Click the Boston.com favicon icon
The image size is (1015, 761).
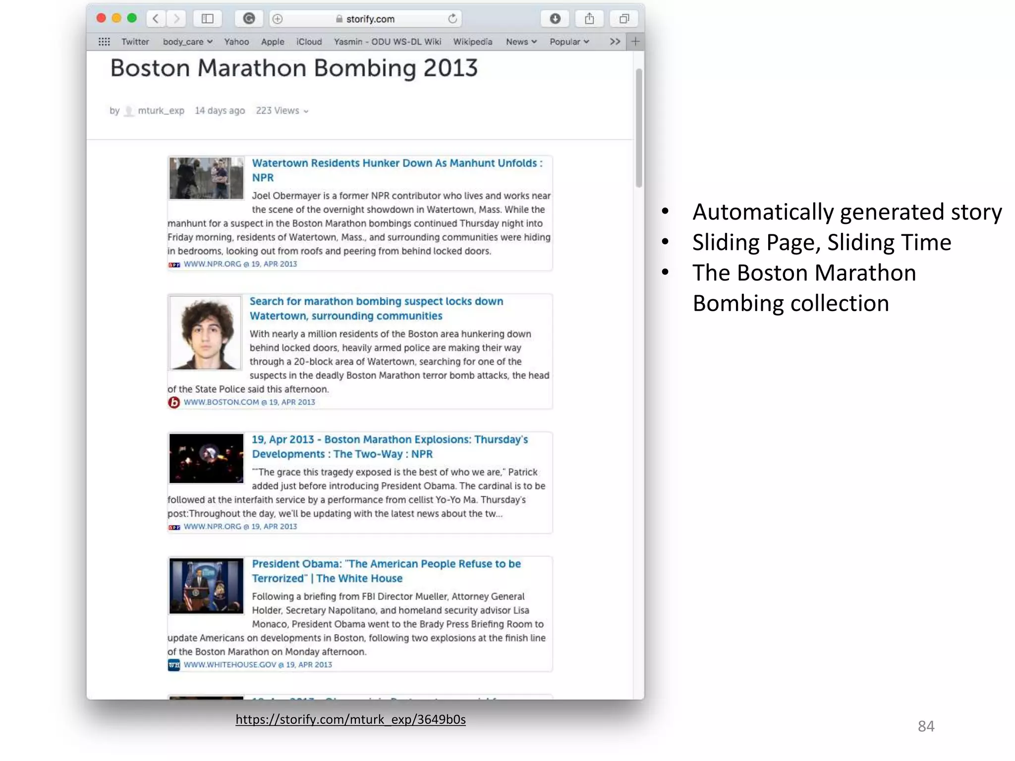tap(173, 402)
